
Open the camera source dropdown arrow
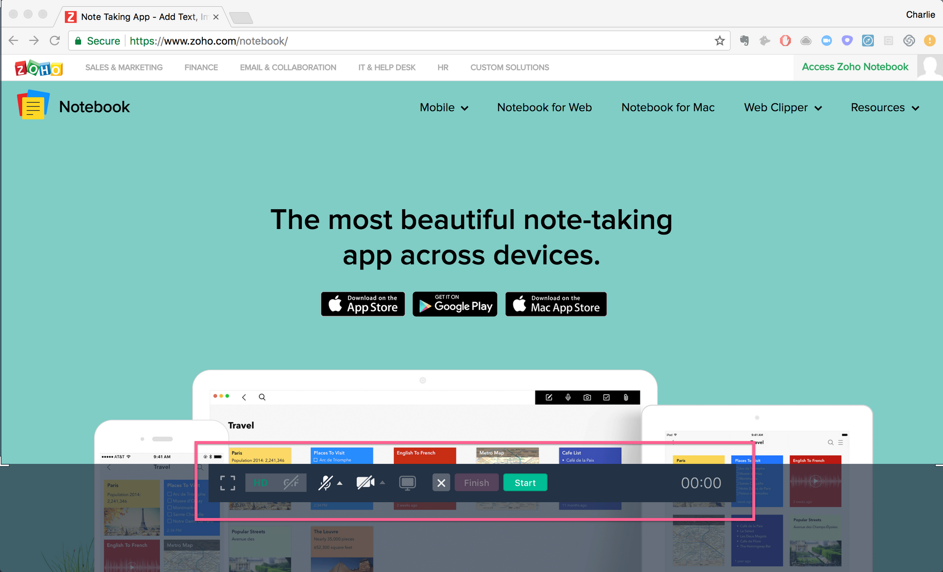381,482
